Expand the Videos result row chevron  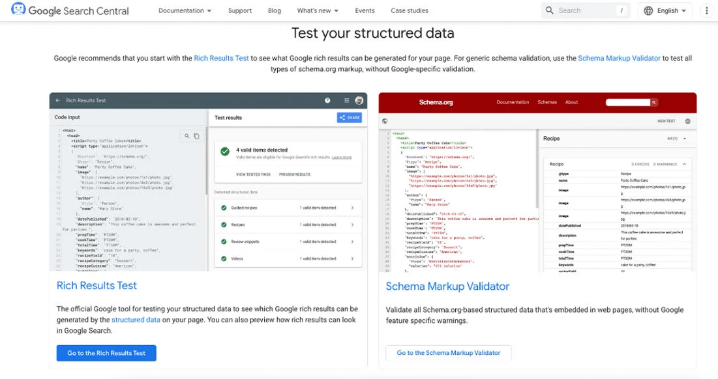click(353, 259)
